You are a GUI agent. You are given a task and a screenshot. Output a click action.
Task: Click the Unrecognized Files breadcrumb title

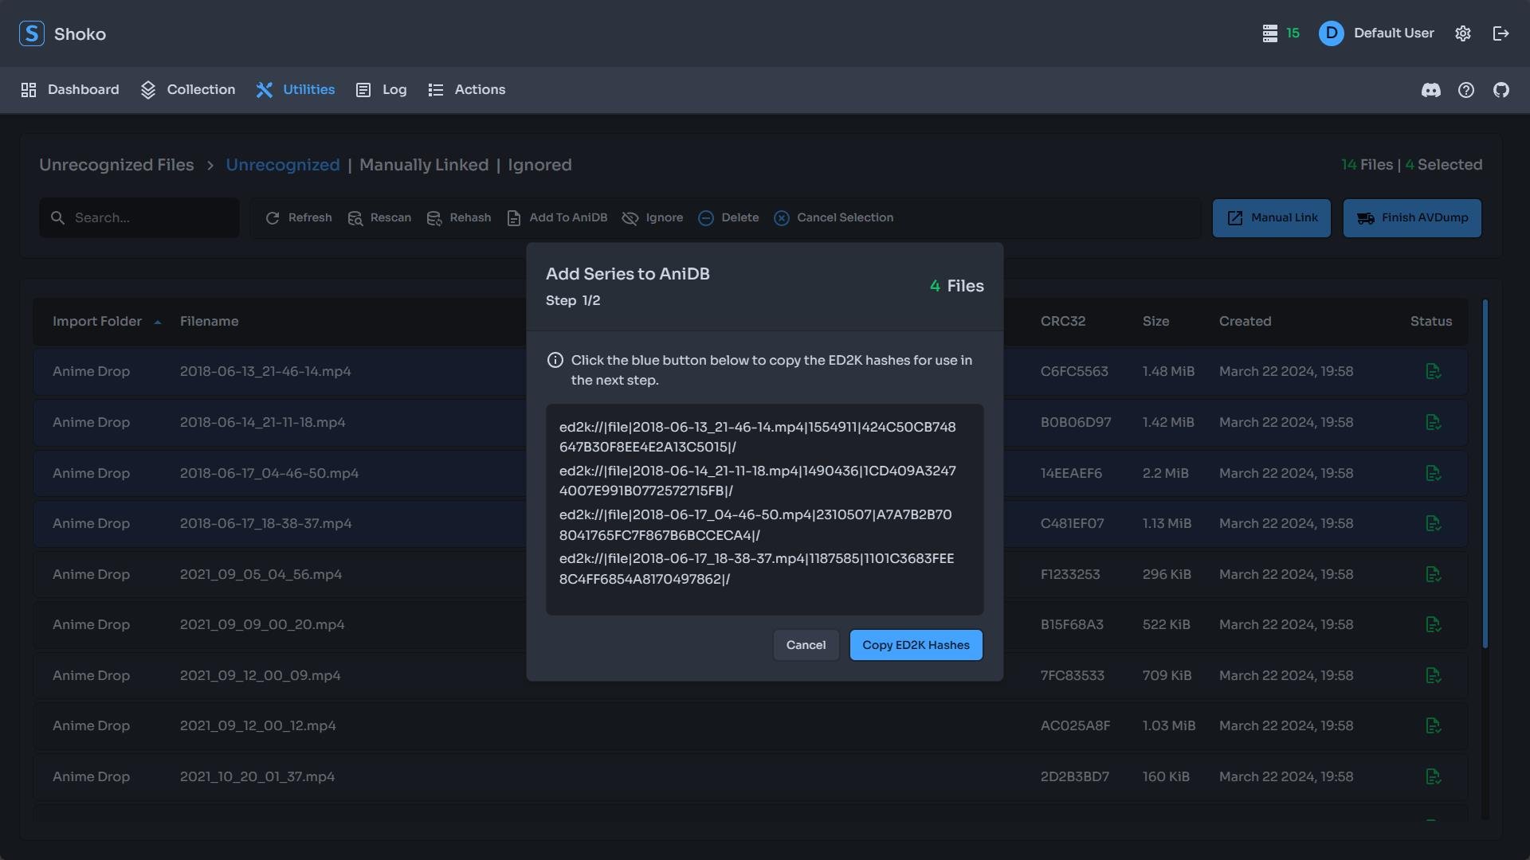pos(116,165)
